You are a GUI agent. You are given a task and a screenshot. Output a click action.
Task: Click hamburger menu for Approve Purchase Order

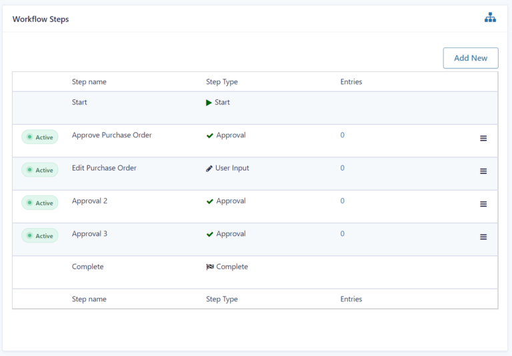tap(483, 138)
